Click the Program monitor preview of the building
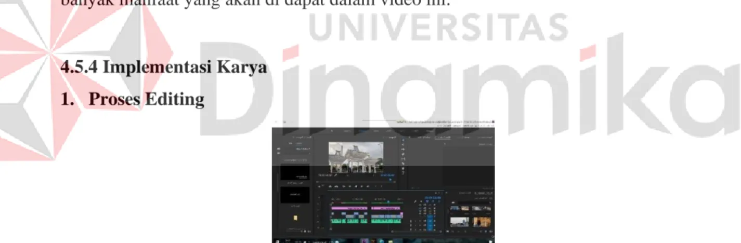 [x=356, y=157]
